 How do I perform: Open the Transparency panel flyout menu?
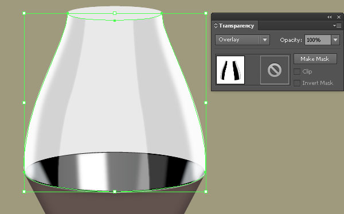click(337, 26)
